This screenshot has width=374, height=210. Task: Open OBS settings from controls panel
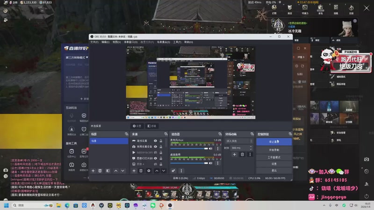[274, 164]
